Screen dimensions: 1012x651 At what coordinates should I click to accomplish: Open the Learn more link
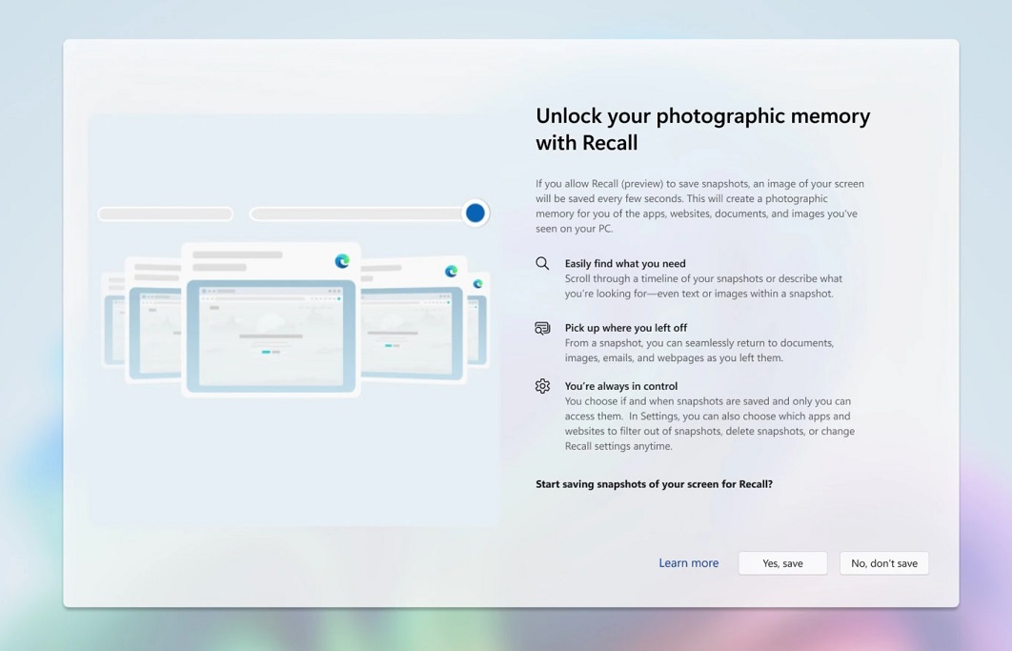click(688, 563)
